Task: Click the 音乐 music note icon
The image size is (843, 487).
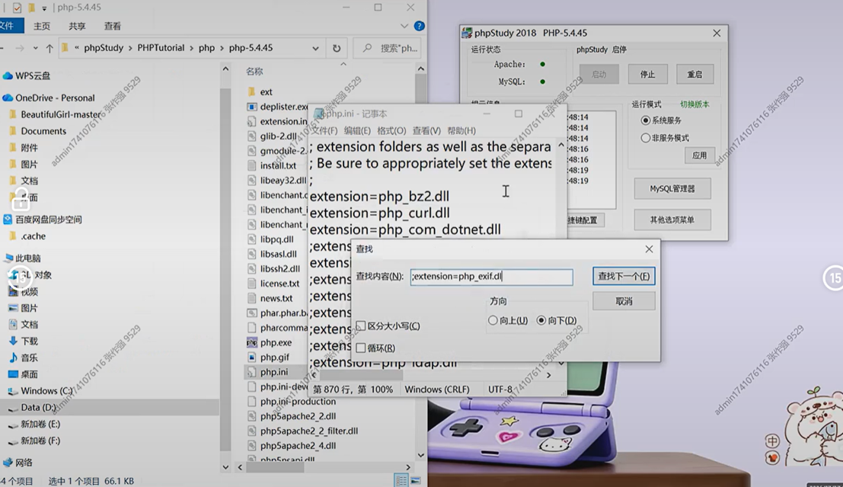Action: (14, 357)
